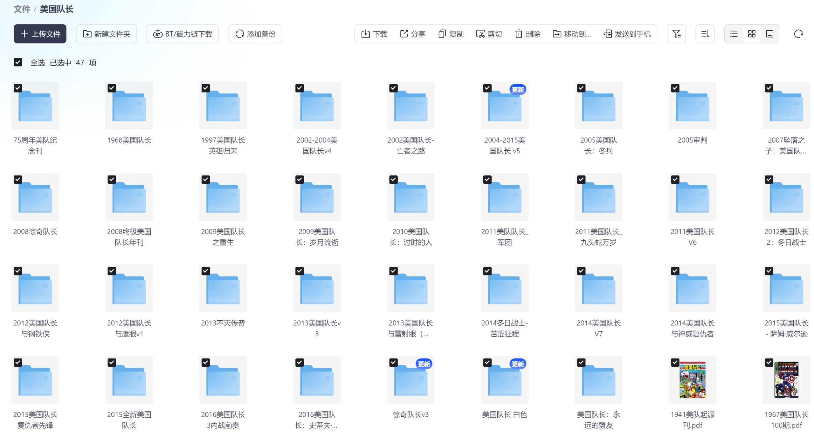Open the 2014冬日战士-苦涩征程 folder icon

pos(505,288)
